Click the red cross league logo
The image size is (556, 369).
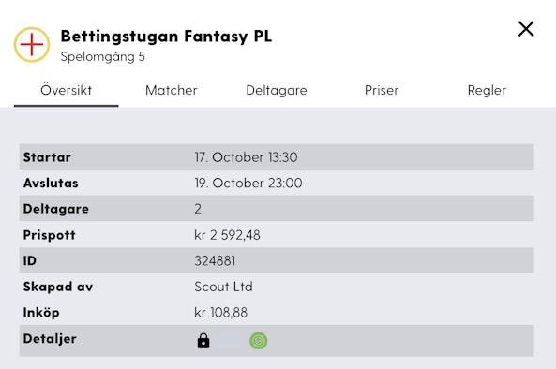pos(32,45)
